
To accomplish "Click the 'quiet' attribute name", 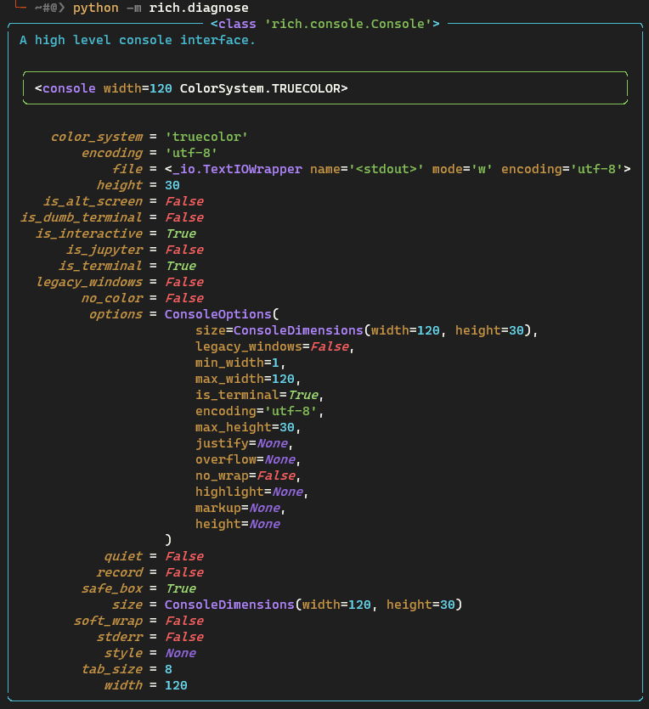I will [123, 557].
